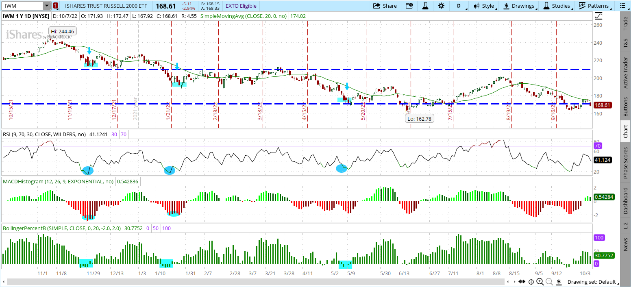Open chart settings gear icon
Screen dimensions: 631x287
tap(441, 6)
